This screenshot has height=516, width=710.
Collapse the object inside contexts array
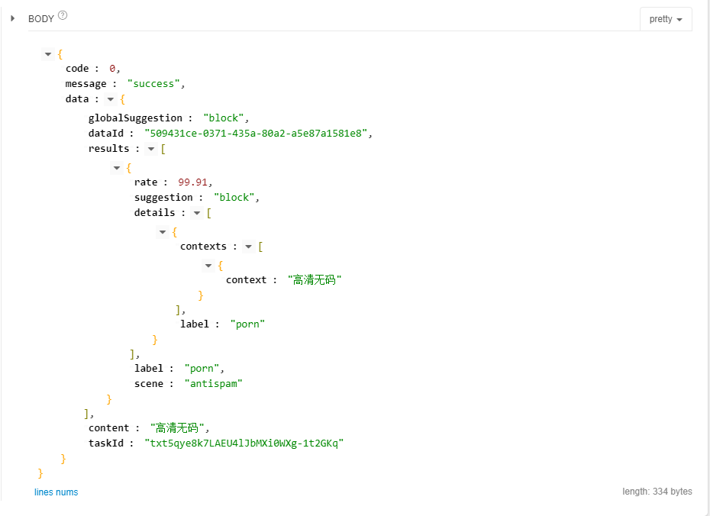click(208, 266)
